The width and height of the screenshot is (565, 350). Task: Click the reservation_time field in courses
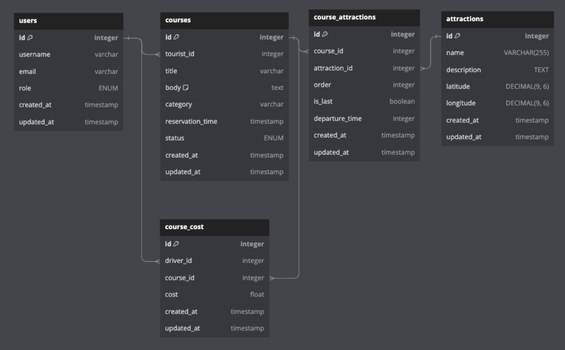(224, 121)
